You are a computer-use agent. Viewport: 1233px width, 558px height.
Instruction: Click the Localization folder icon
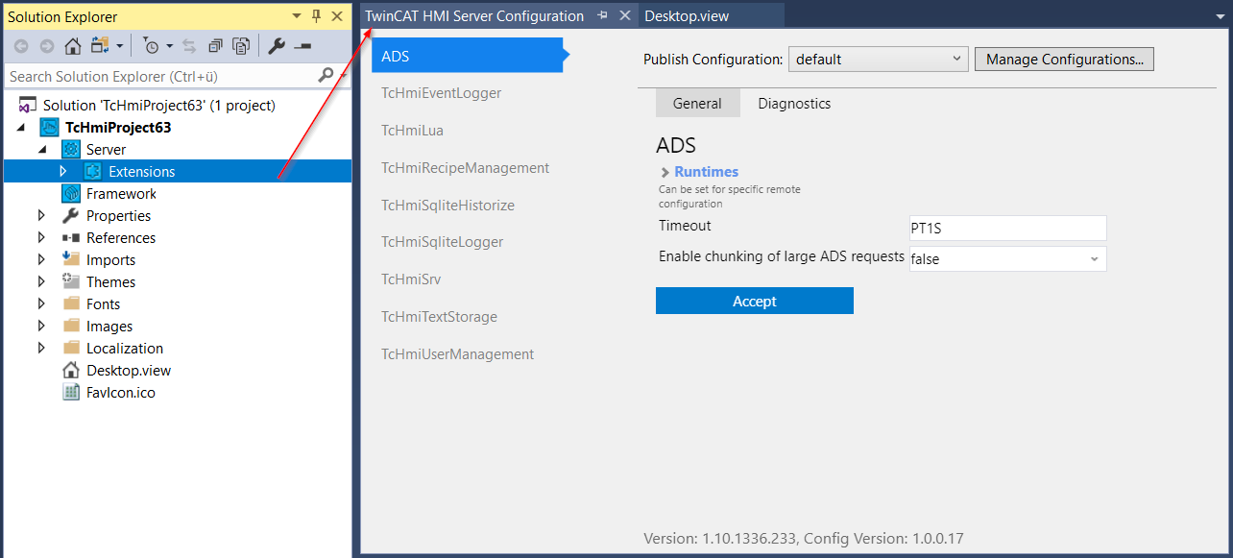[x=71, y=348]
